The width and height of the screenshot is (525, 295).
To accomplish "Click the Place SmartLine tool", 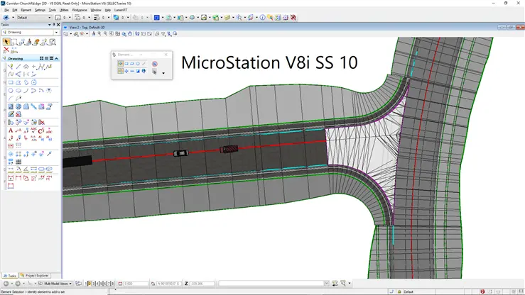I will pyautogui.click(x=11, y=67).
